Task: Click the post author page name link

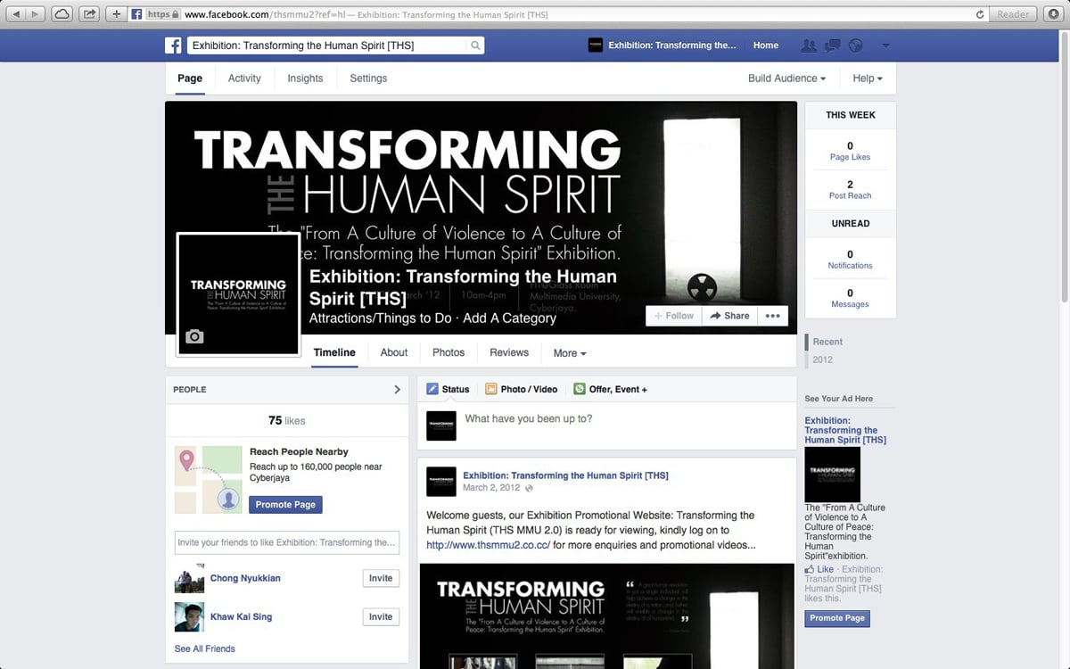Action: click(x=565, y=475)
